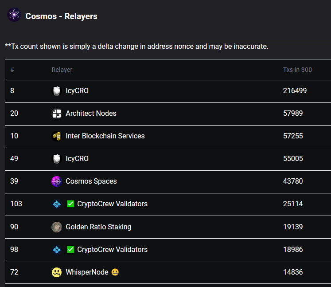Viewport: 331px width, 287px height.
Task: Sort by the Txs in 30D header
Action: pyautogui.click(x=298, y=70)
